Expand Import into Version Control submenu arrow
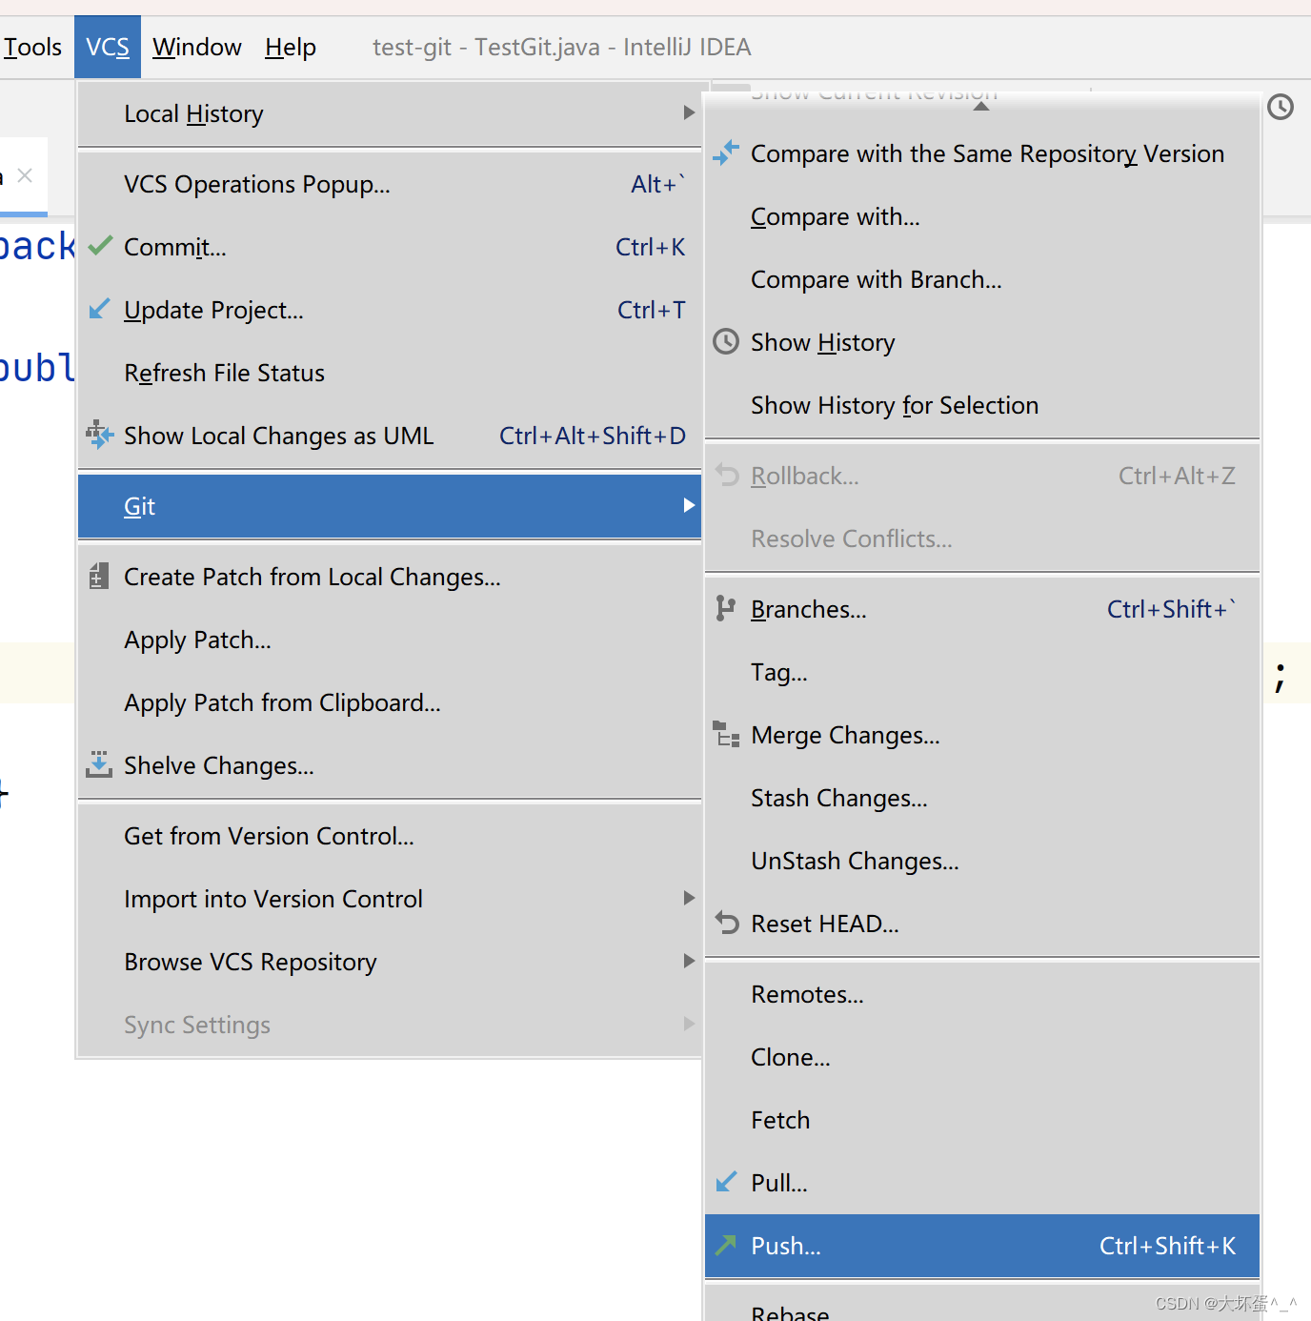1311x1321 pixels. pyautogui.click(x=689, y=898)
